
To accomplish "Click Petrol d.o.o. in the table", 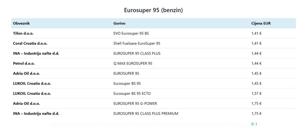I will (24, 64).
